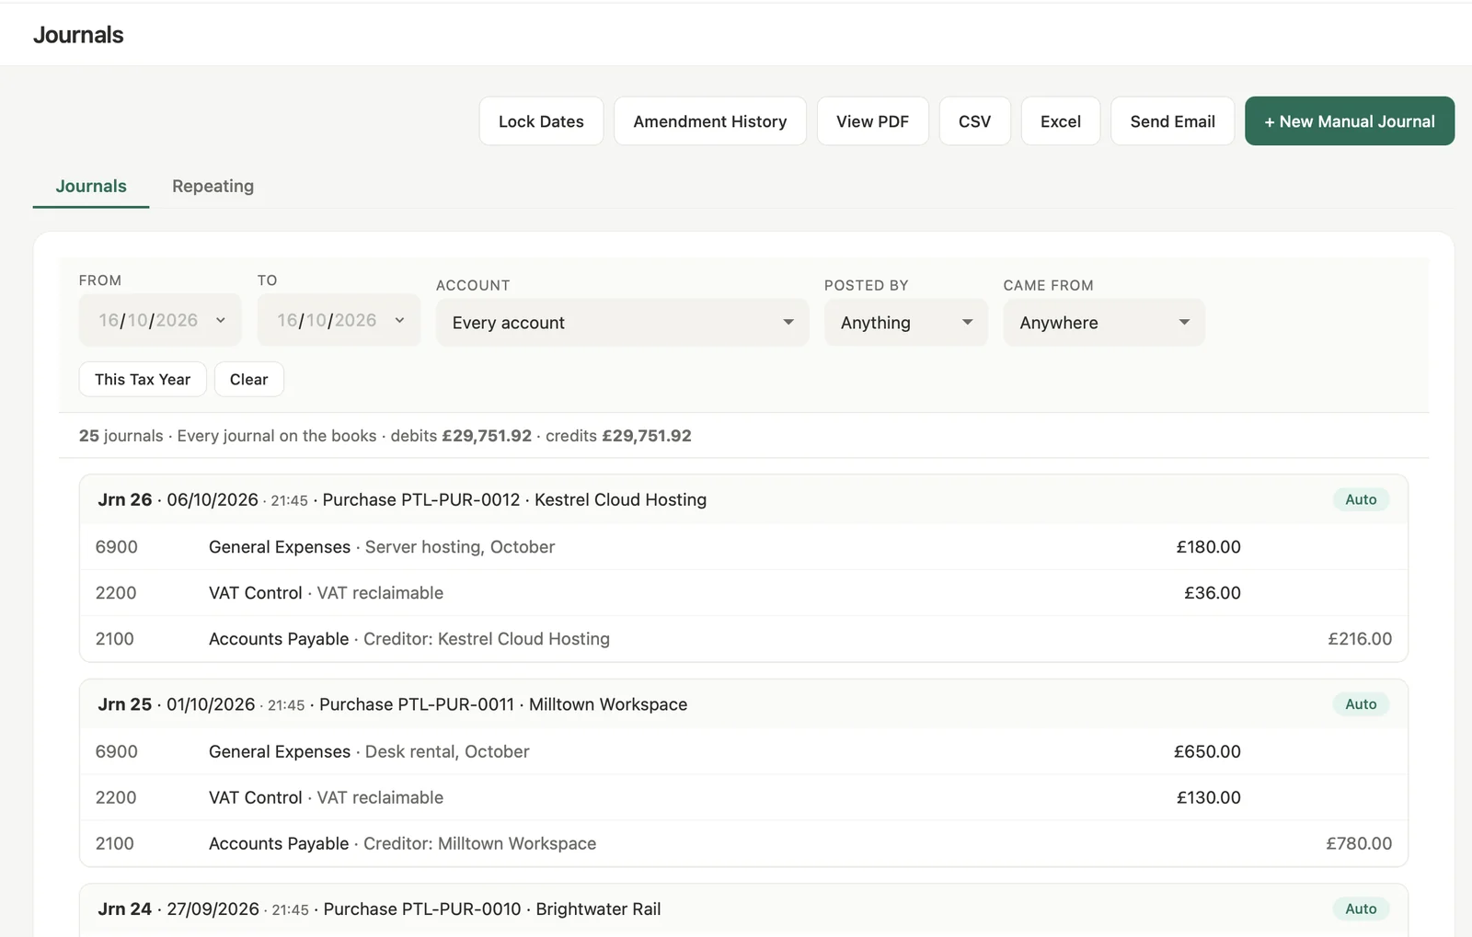This screenshot has width=1472, height=937.
Task: Click the £216.00 credit amount
Action: [1360, 639]
